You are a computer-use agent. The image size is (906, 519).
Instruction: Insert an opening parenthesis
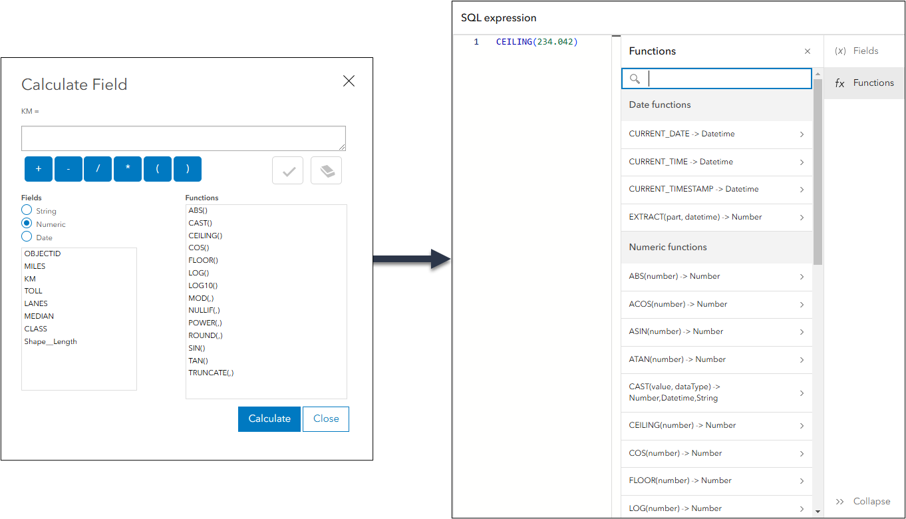[158, 169]
